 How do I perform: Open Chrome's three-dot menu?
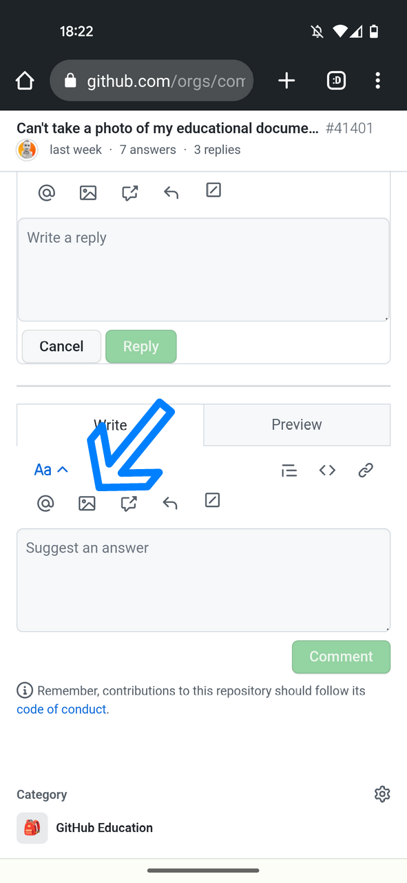click(378, 80)
